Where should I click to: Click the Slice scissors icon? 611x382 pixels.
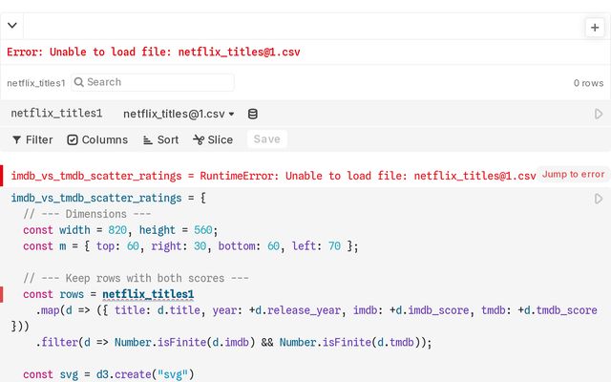[x=199, y=139]
